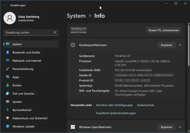This screenshot has width=190, height=133.
Task: Open Bluetooth und Geräte settings
Action: pyautogui.click(x=26, y=52)
